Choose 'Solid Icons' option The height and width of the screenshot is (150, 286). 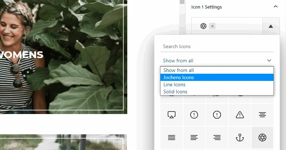click(217, 92)
